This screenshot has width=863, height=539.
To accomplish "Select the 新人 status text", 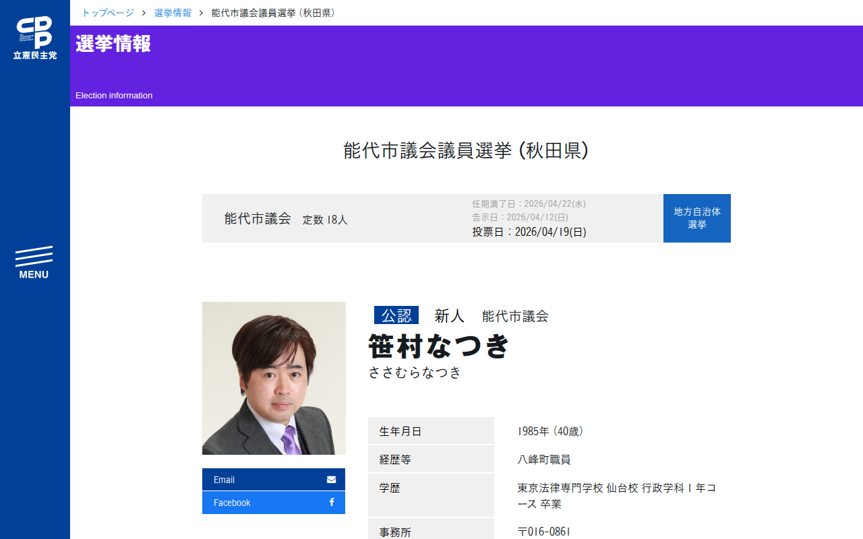I will tap(450, 315).
